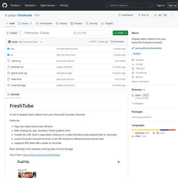178x178 pixels.
Task: Open the master branch selector
Action: click(x=14, y=33)
